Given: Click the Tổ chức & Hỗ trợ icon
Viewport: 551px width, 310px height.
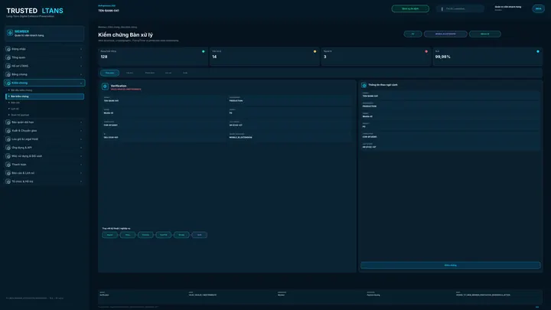Looking at the screenshot, I should point(8,181).
